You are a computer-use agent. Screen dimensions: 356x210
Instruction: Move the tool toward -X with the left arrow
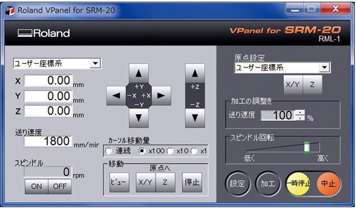[x=116, y=95]
